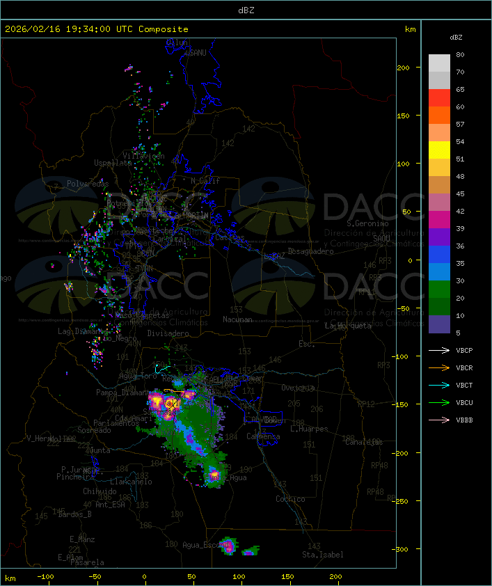The width and height of the screenshot is (492, 586).
Task: Click the Sosneado map label
Action: coord(94,430)
